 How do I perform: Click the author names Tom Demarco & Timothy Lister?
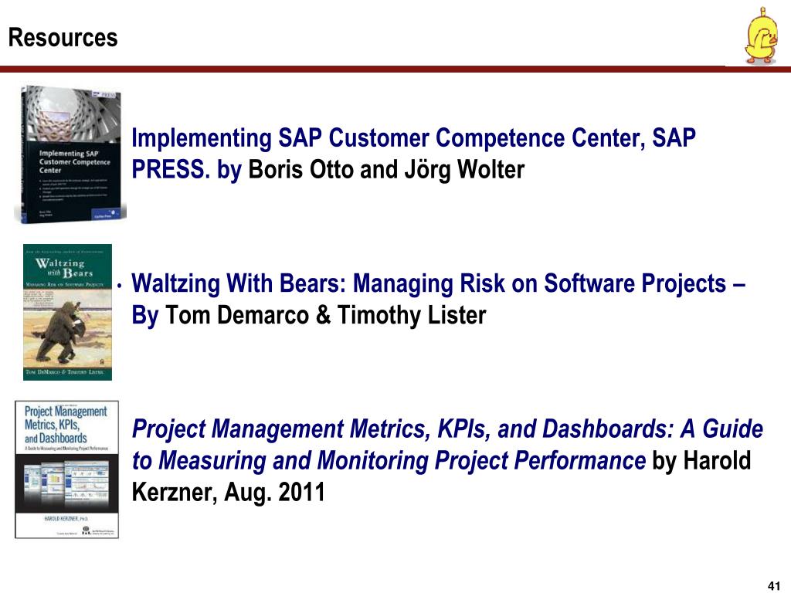click(x=326, y=315)
